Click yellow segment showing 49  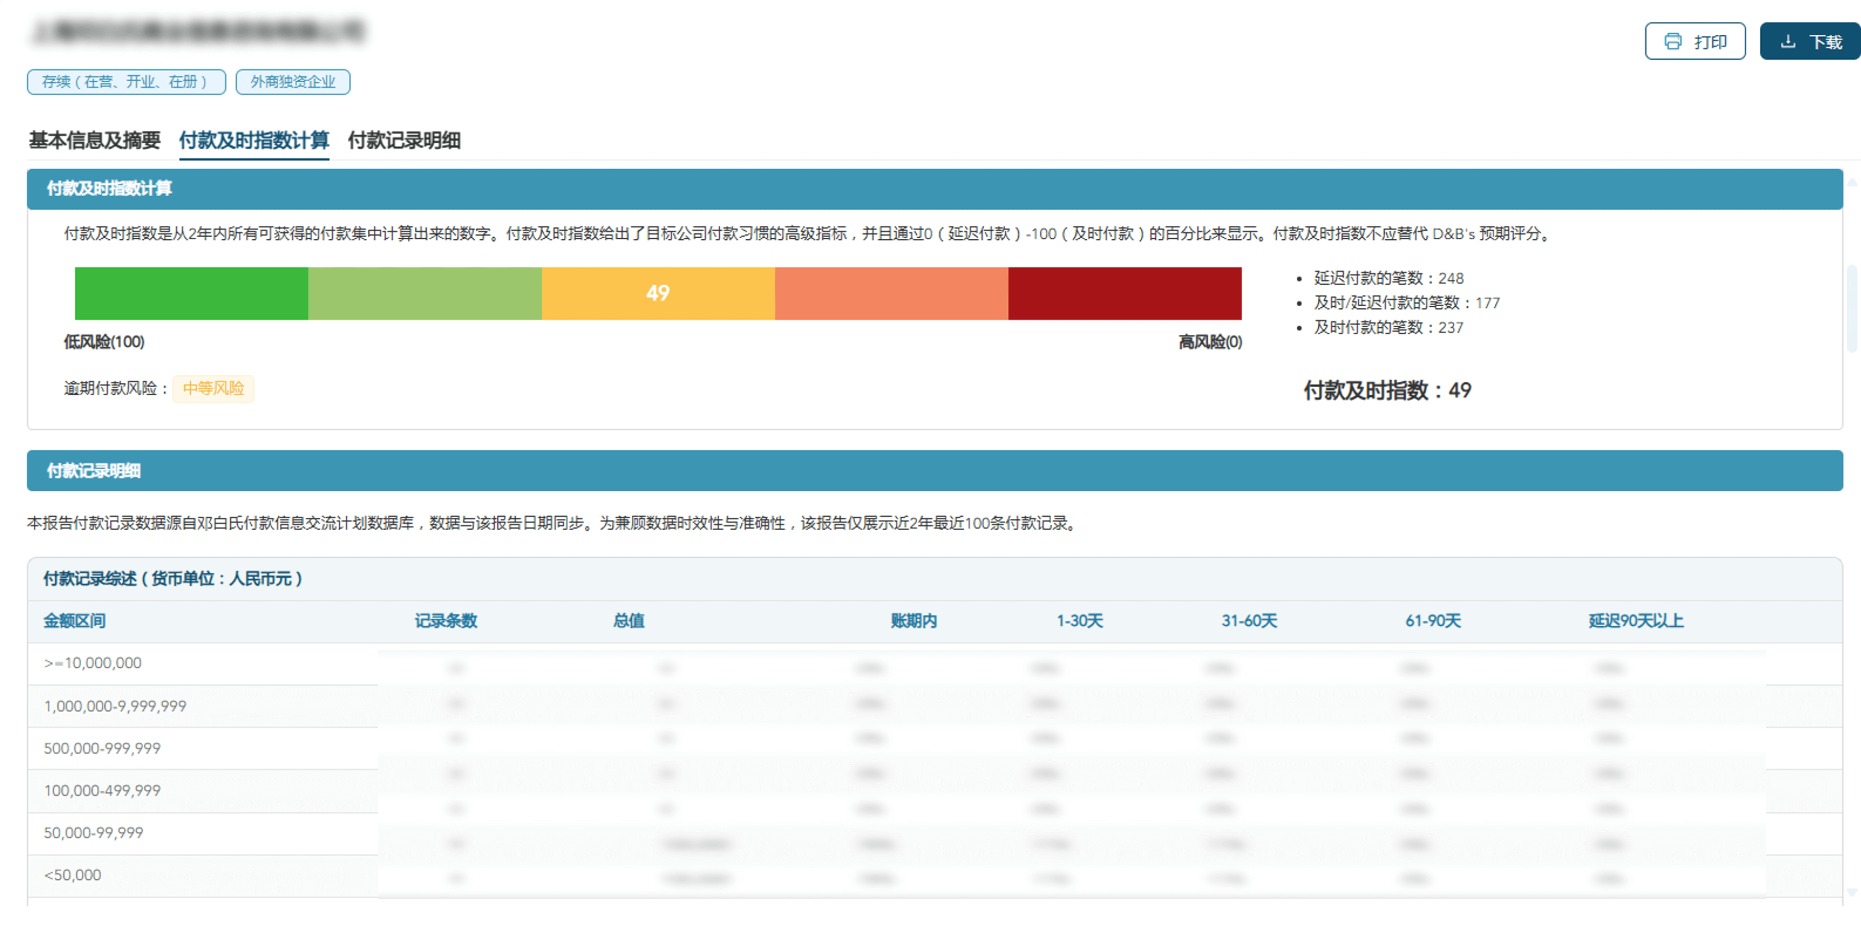657,293
